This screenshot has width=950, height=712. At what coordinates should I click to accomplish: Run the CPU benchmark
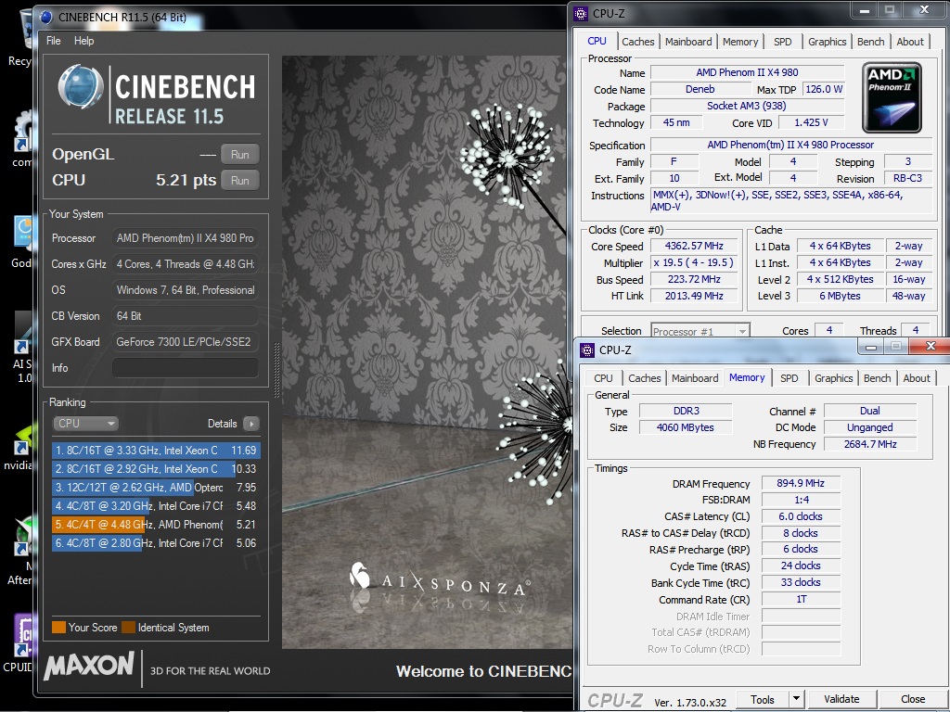tap(240, 181)
